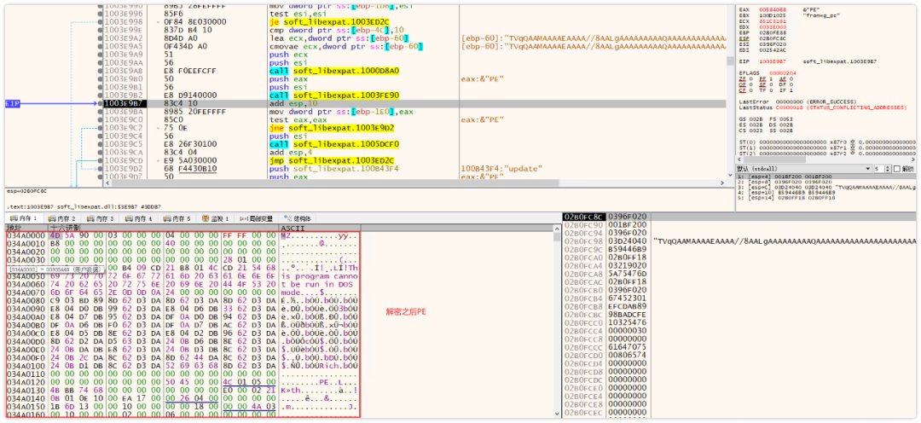The height and width of the screenshot is (423, 921).
Task: Click the "update" string comment
Action: (x=502, y=169)
